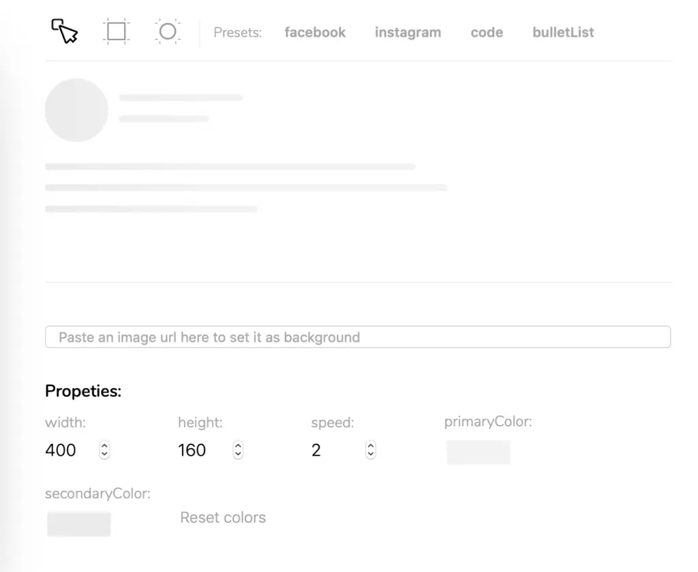The width and height of the screenshot is (698, 572).
Task: Click the background image URL input field
Action: point(357,336)
